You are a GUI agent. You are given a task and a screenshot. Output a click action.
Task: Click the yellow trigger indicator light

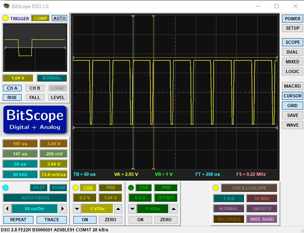pos(5,18)
